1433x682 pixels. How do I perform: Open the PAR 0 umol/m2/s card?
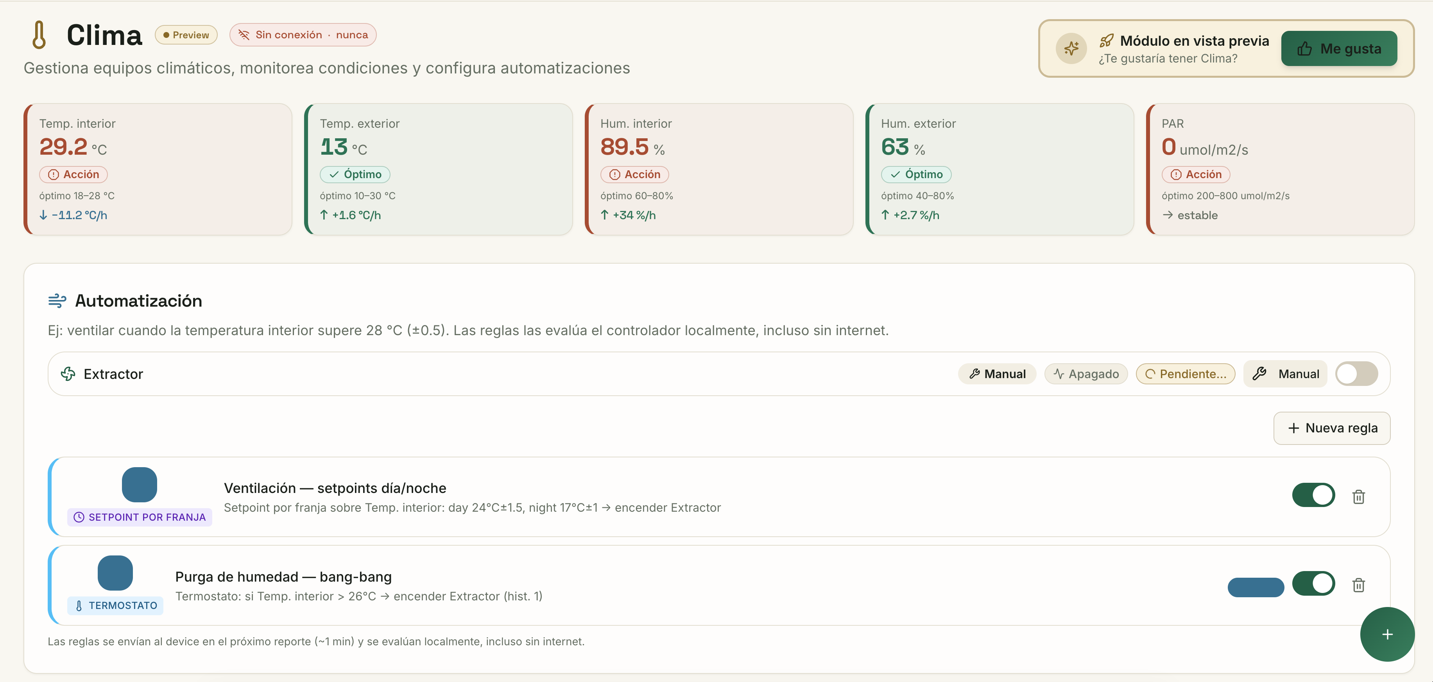(1281, 169)
